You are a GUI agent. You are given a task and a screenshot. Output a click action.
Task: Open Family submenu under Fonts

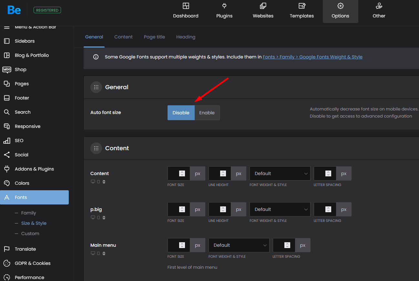coord(28,213)
